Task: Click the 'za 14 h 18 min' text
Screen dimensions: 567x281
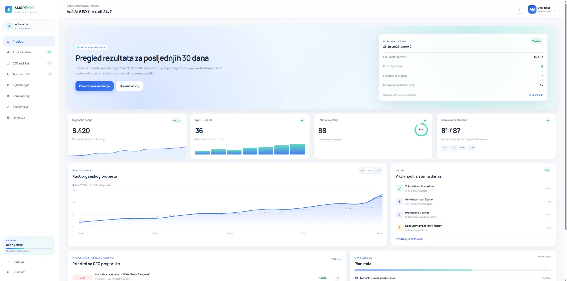Action: (x=536, y=95)
